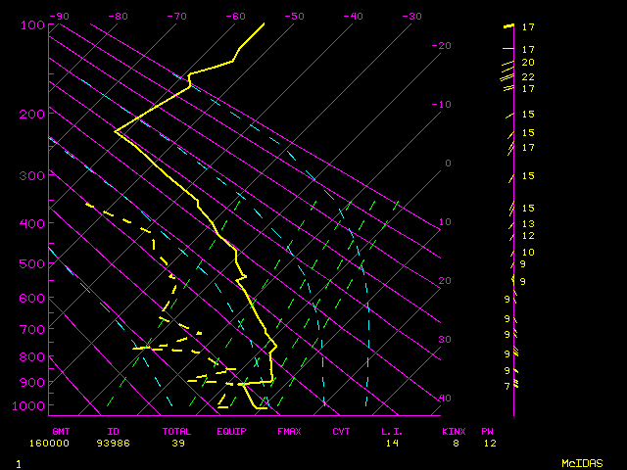Select the EQUIP column header
This screenshot has width=627, height=470.
coord(231,431)
